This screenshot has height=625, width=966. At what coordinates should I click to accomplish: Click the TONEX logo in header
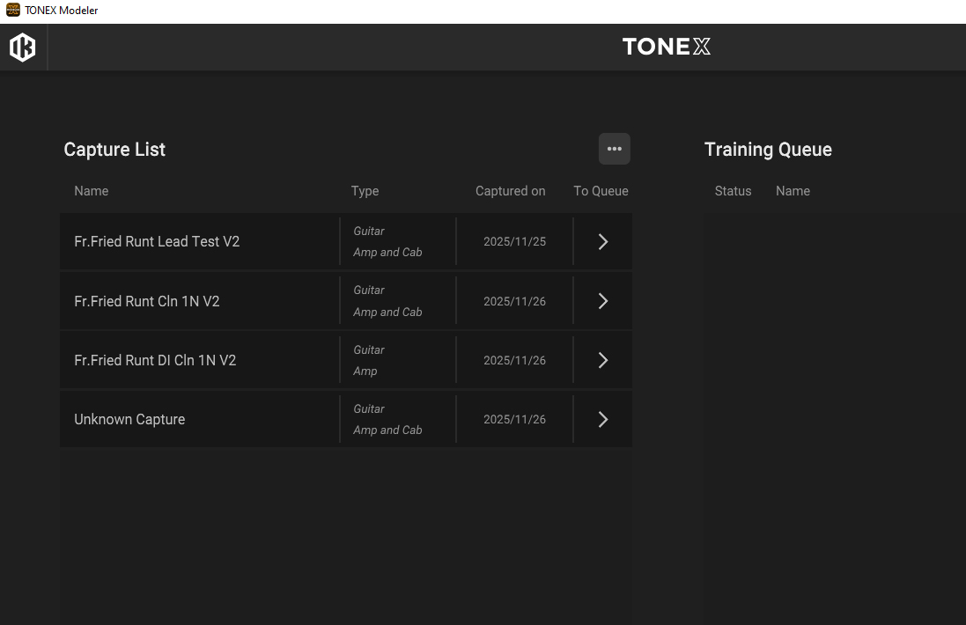666,47
